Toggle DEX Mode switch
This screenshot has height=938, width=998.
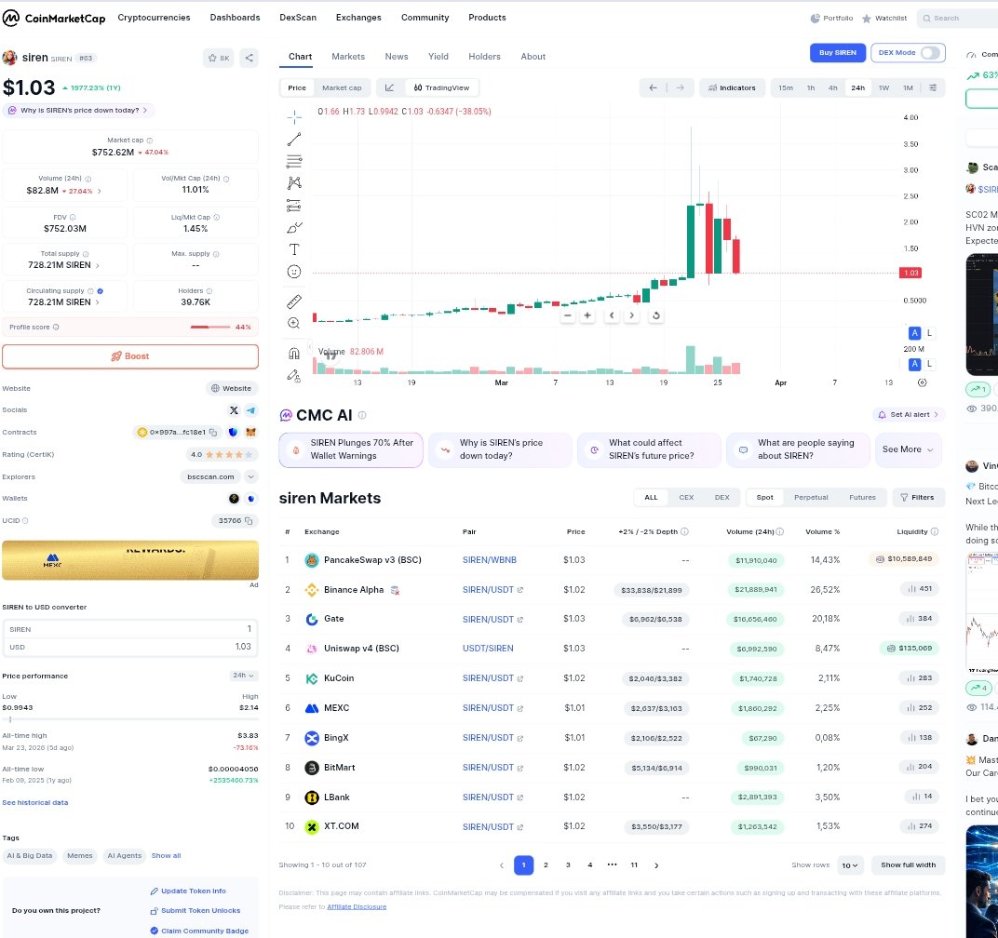point(928,53)
